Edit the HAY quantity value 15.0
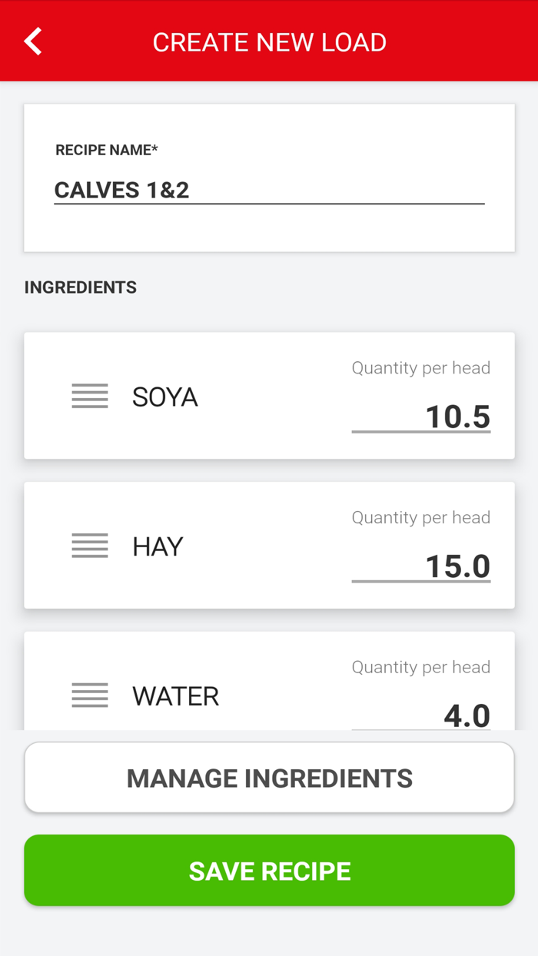Screen dimensions: 538x956 [421, 566]
